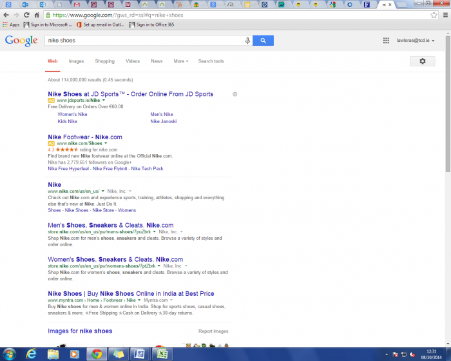This screenshot has height=361, width=451.
Task: Open the Kids Nike sitelink
Action: (67, 121)
